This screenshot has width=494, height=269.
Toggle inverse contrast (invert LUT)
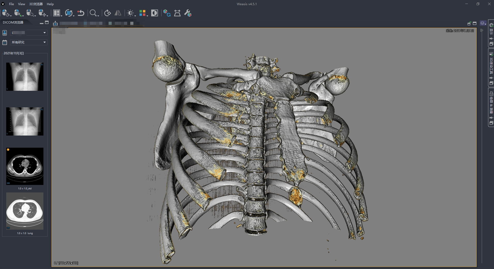click(155, 13)
